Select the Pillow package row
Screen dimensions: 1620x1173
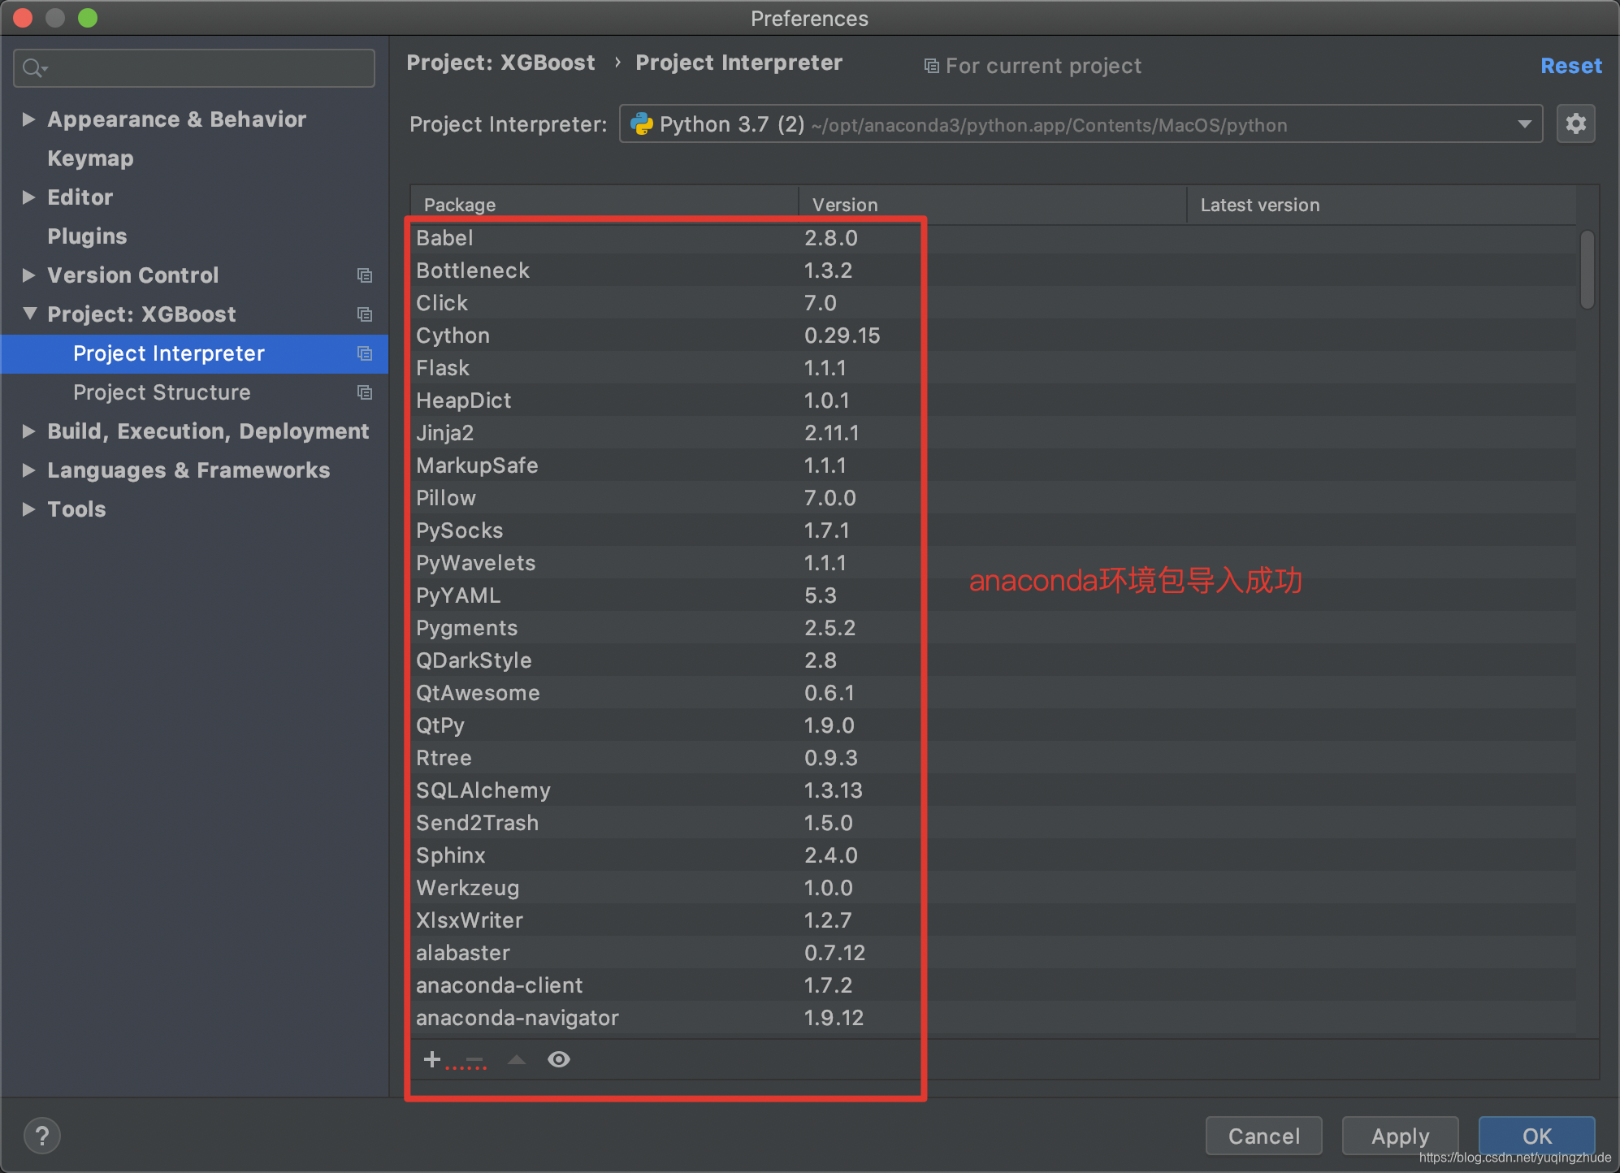point(993,498)
